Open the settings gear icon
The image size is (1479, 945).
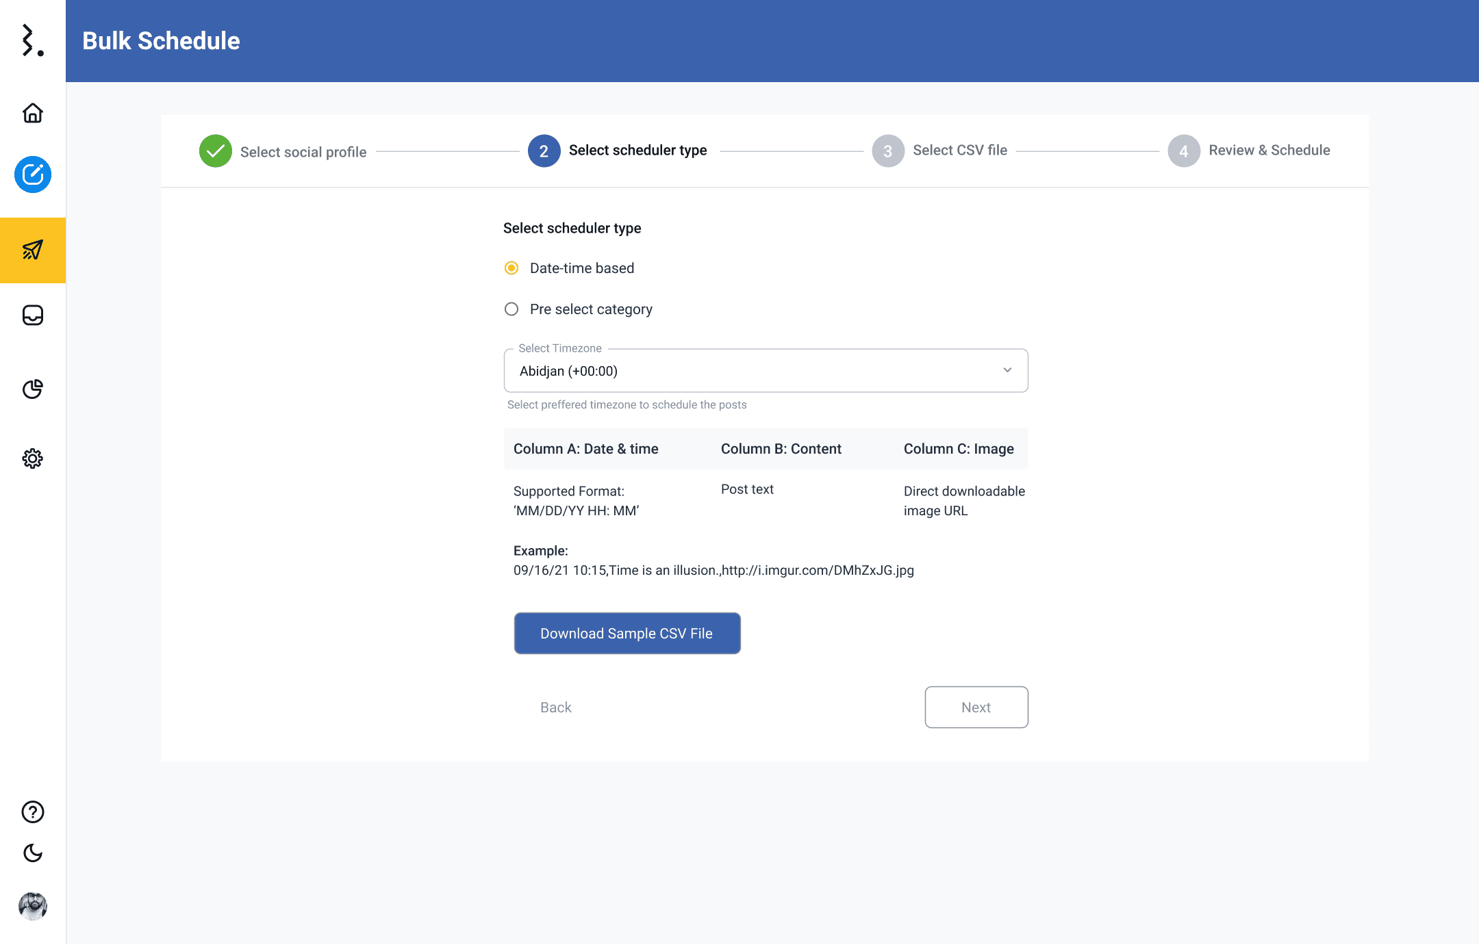(x=33, y=458)
